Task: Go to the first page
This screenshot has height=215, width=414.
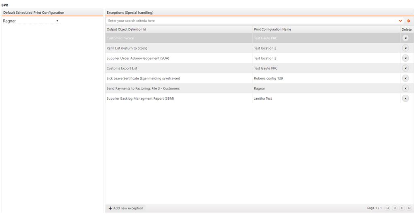Action: 388,208
